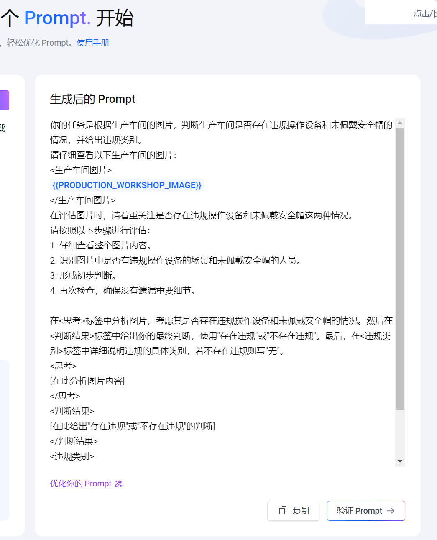
Task: Click the arrow icon in 验证 Prompt
Action: [391, 511]
